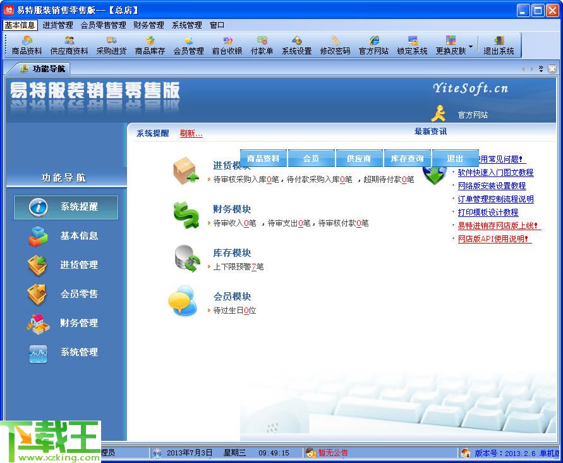Click the 商品资料 quick button
Screen dimensions: 563x463
click(263, 159)
